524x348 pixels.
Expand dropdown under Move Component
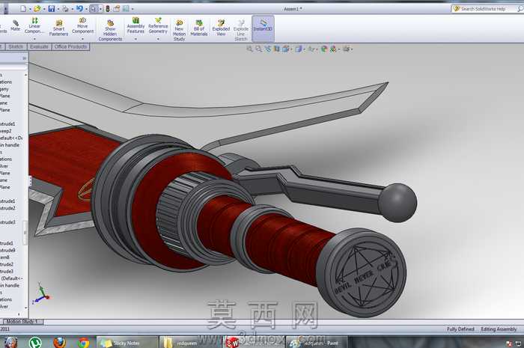[x=82, y=39]
